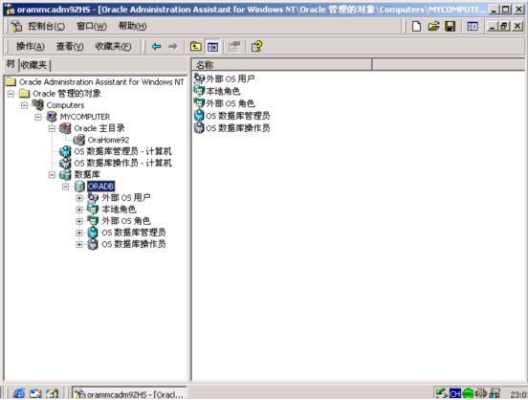Expand 本地角色 node in the tree
The width and height of the screenshot is (528, 400).
pyautogui.click(x=79, y=210)
